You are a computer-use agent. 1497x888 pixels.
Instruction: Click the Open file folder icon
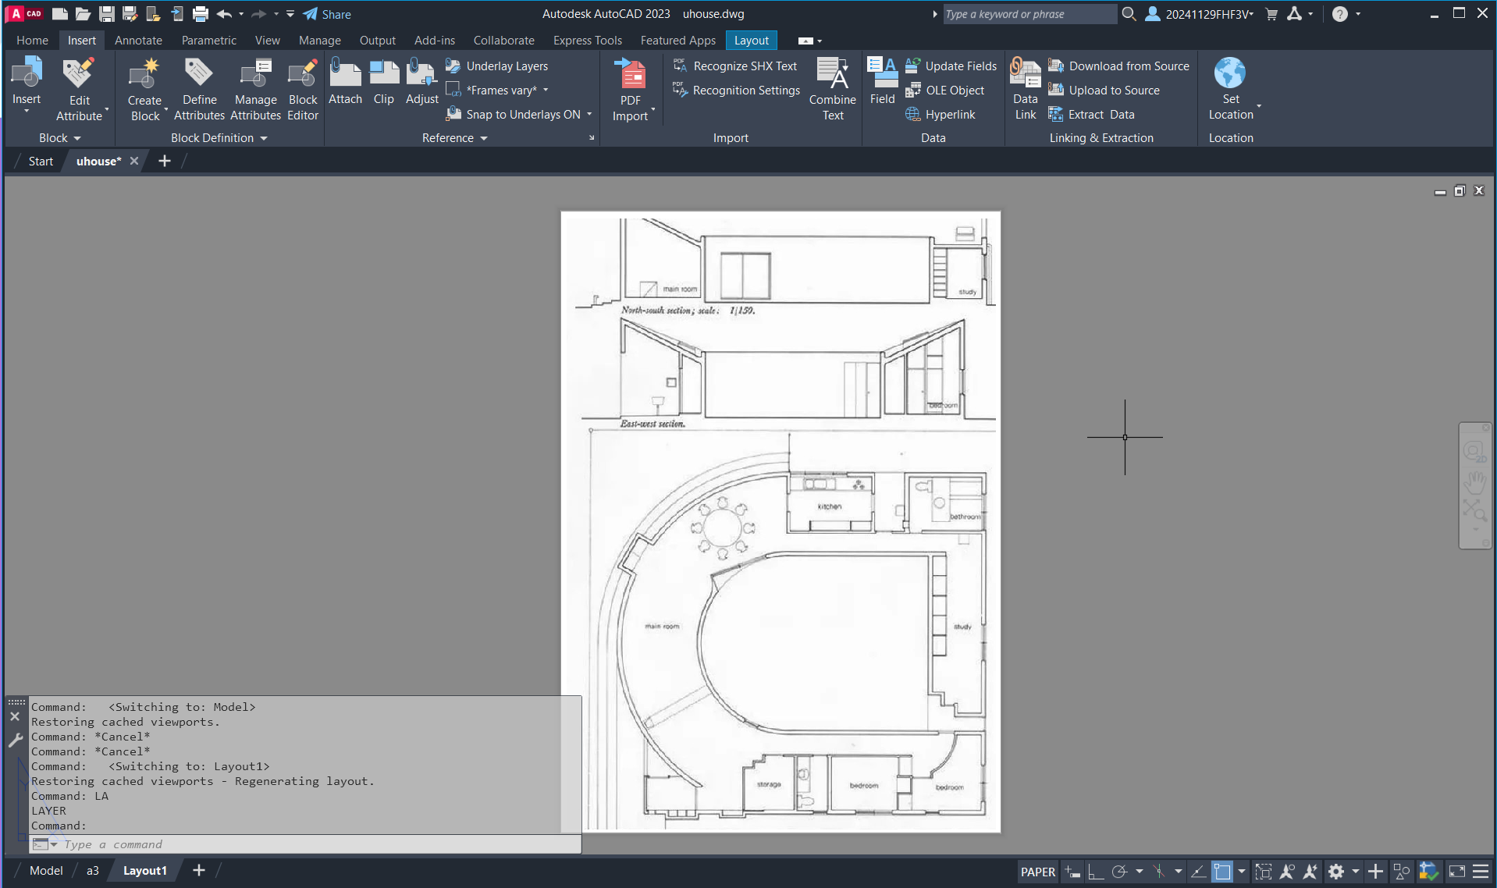click(83, 14)
